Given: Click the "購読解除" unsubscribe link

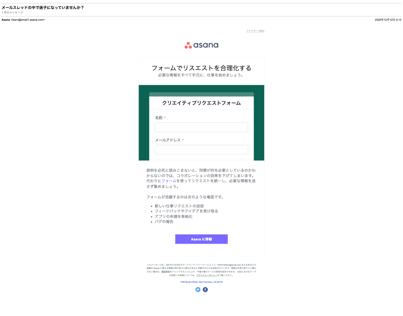Looking at the screenshot, I should coord(166,272).
